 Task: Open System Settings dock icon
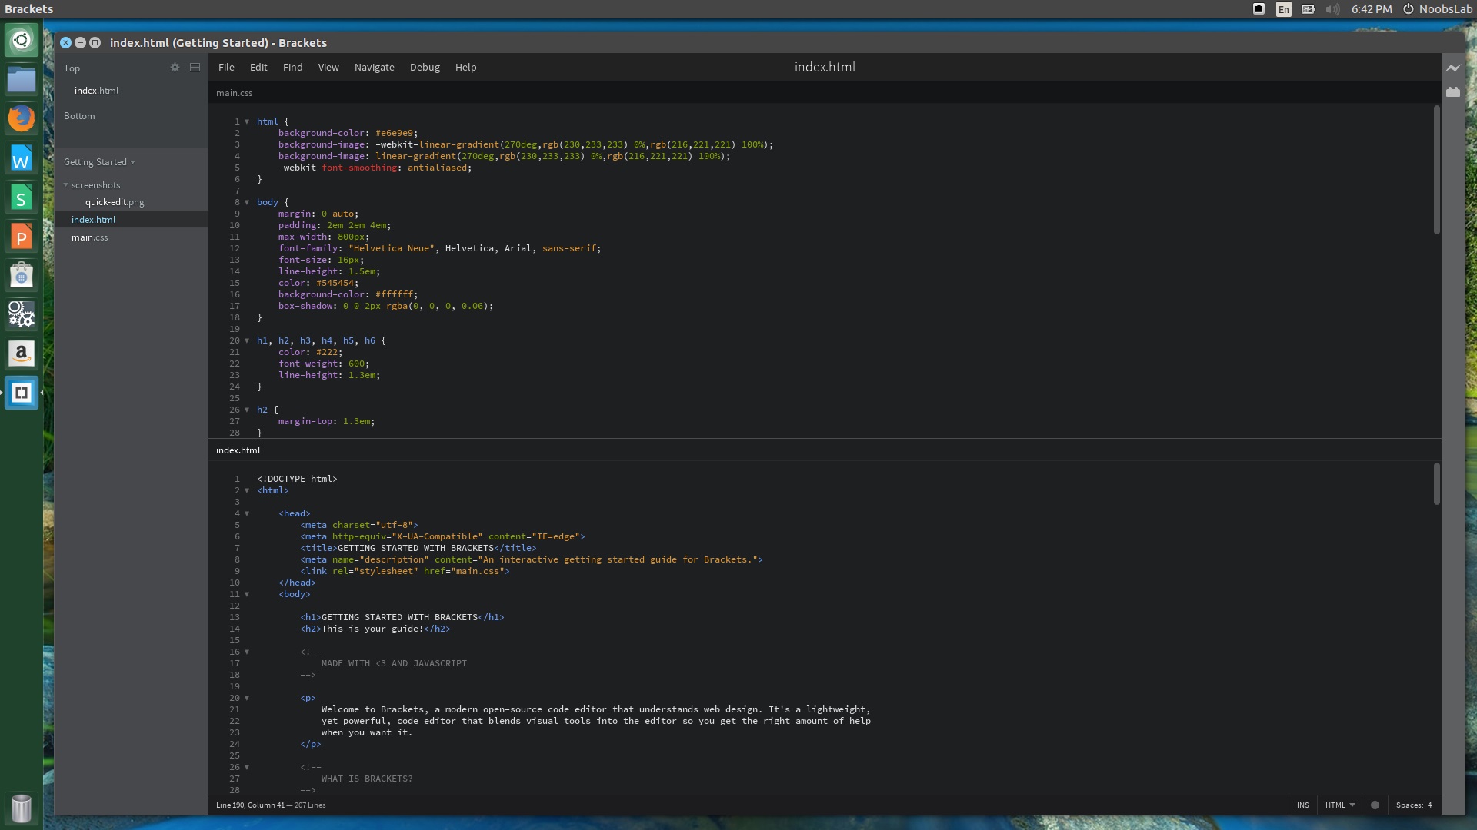coord(22,314)
